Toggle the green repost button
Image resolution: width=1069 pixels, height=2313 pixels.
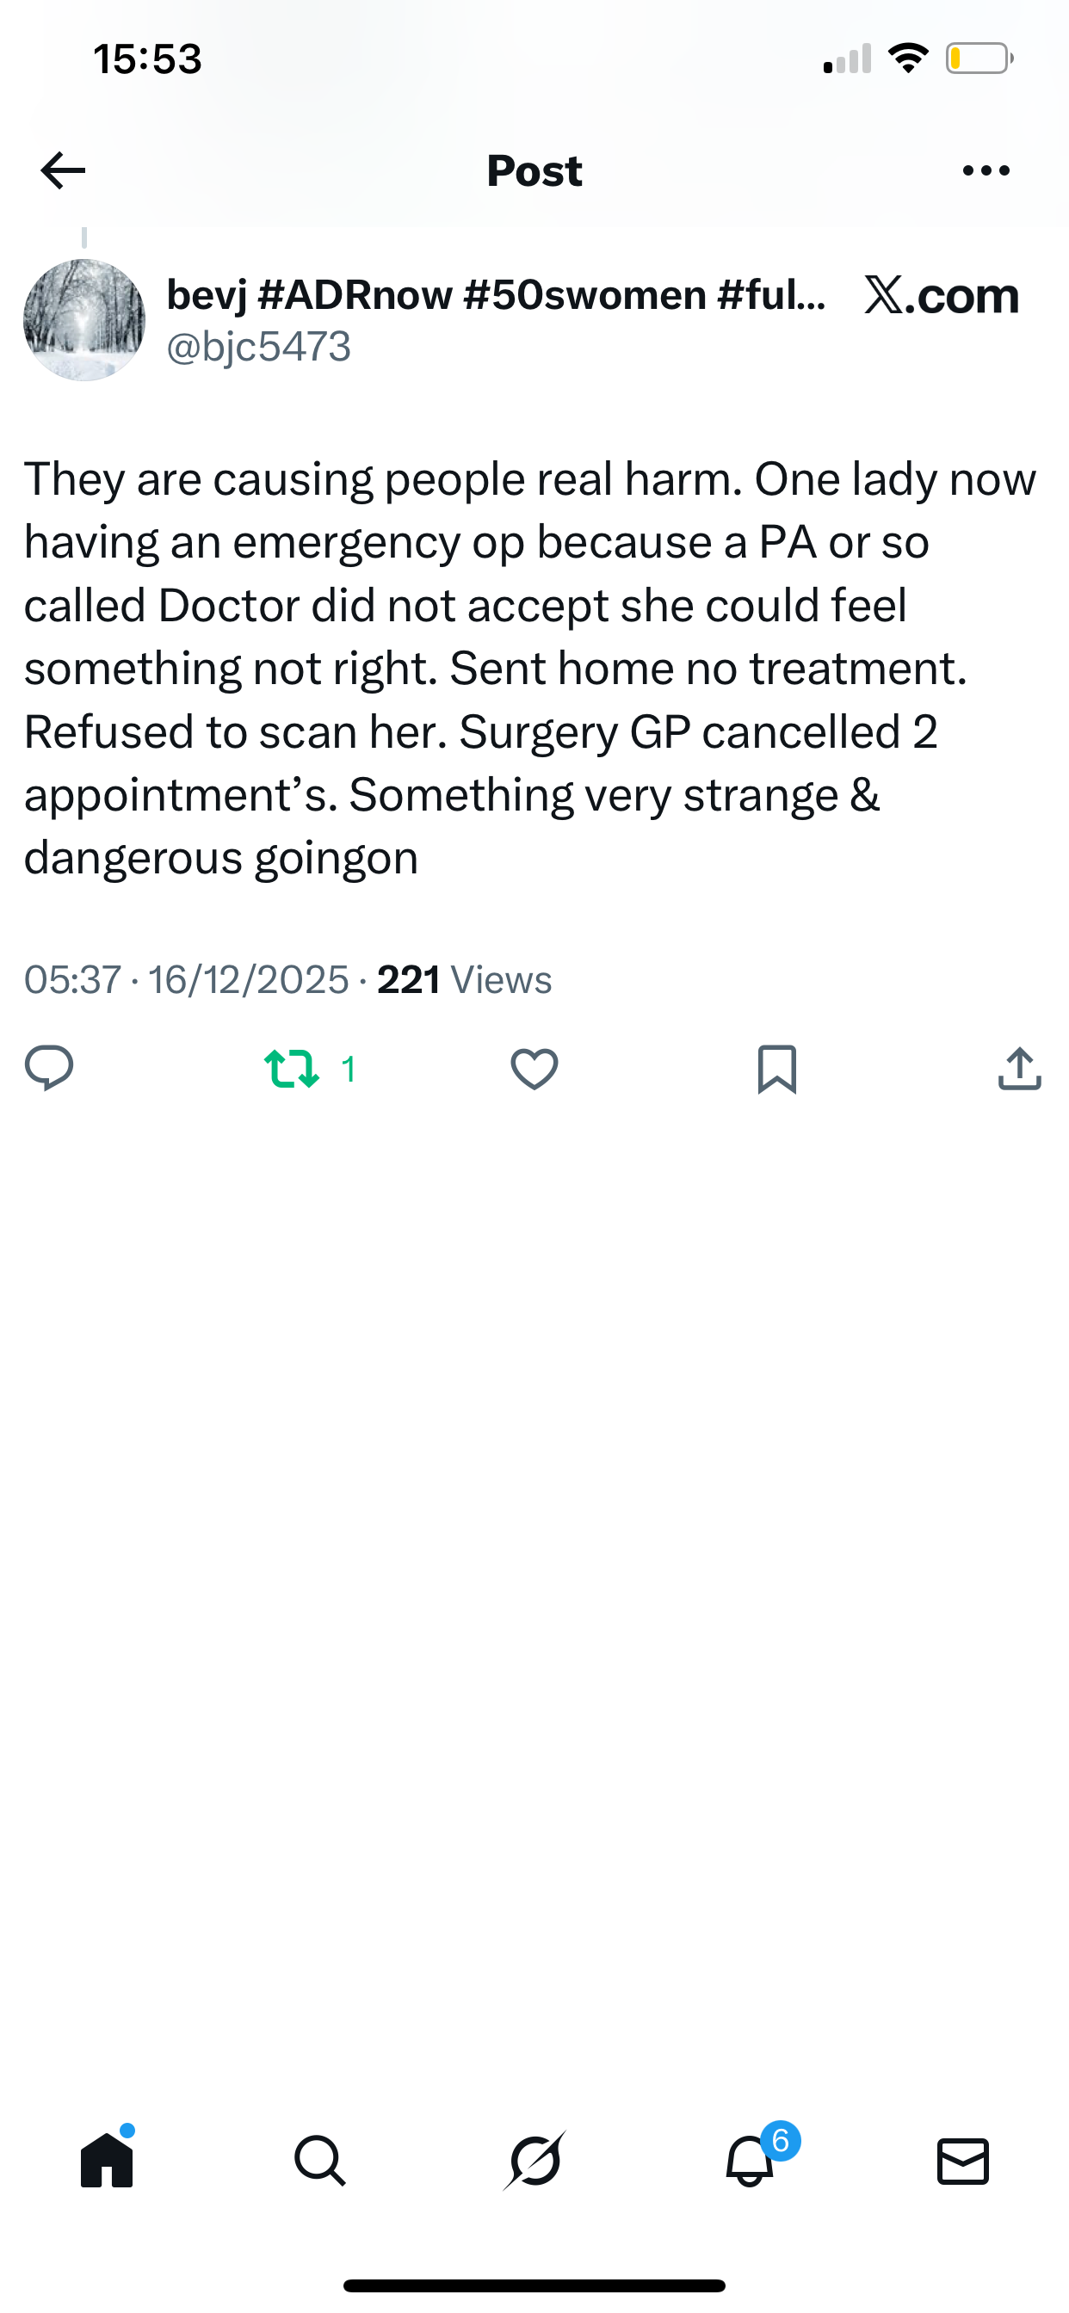[292, 1070]
